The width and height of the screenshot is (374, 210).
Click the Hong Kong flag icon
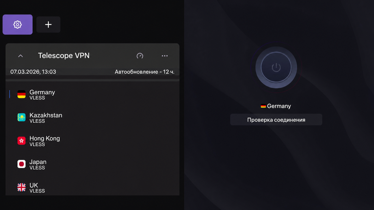pyautogui.click(x=21, y=141)
